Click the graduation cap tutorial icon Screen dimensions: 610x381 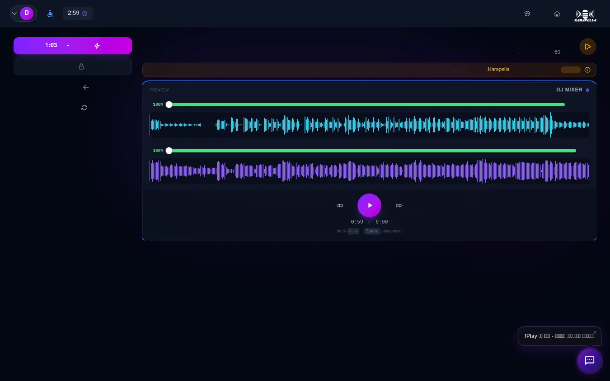(x=527, y=14)
